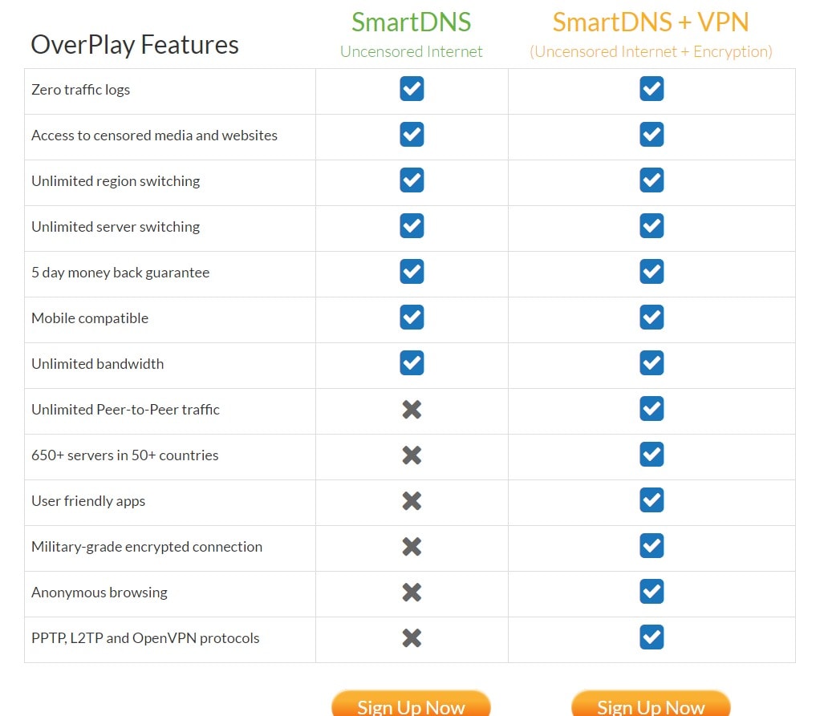Click the SmartDNS Sign Up Now button
The height and width of the screenshot is (716, 820).
[x=411, y=704]
